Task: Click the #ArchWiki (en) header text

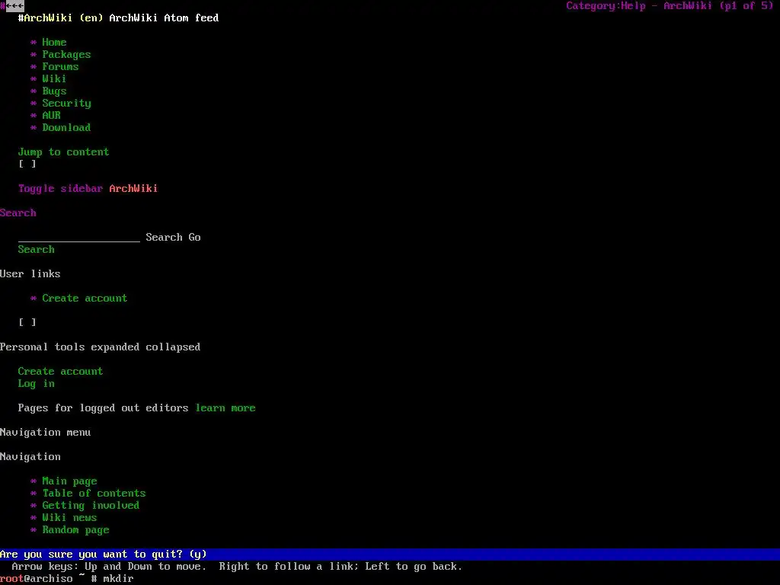Action: click(61, 18)
